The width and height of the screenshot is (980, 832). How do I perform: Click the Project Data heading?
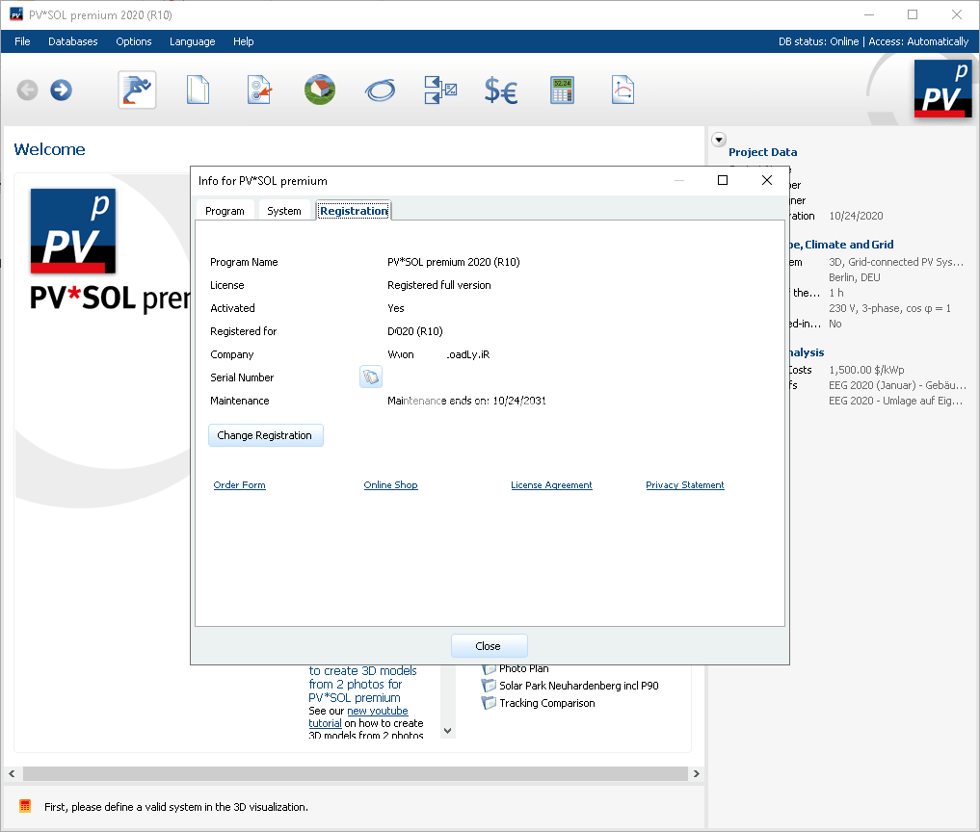point(762,152)
